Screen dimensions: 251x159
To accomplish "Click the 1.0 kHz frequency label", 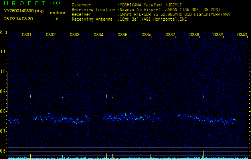I will [x=4, y=72].
